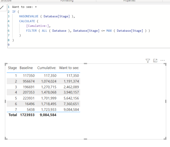
Task: Open the More options ellipsis menu
Action: [x=163, y=60]
